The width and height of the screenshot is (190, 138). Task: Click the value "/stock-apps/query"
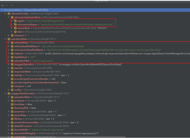coord(43,61)
